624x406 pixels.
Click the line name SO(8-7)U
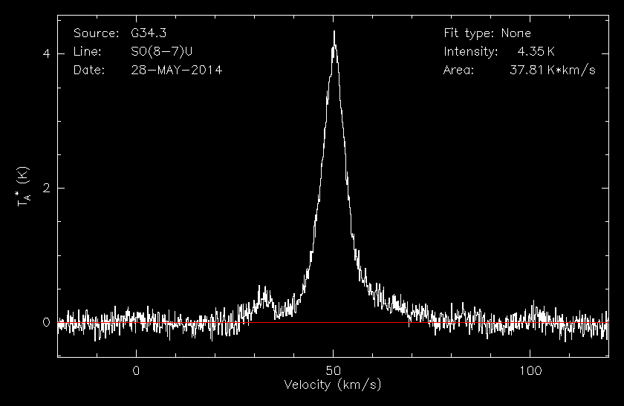point(162,52)
